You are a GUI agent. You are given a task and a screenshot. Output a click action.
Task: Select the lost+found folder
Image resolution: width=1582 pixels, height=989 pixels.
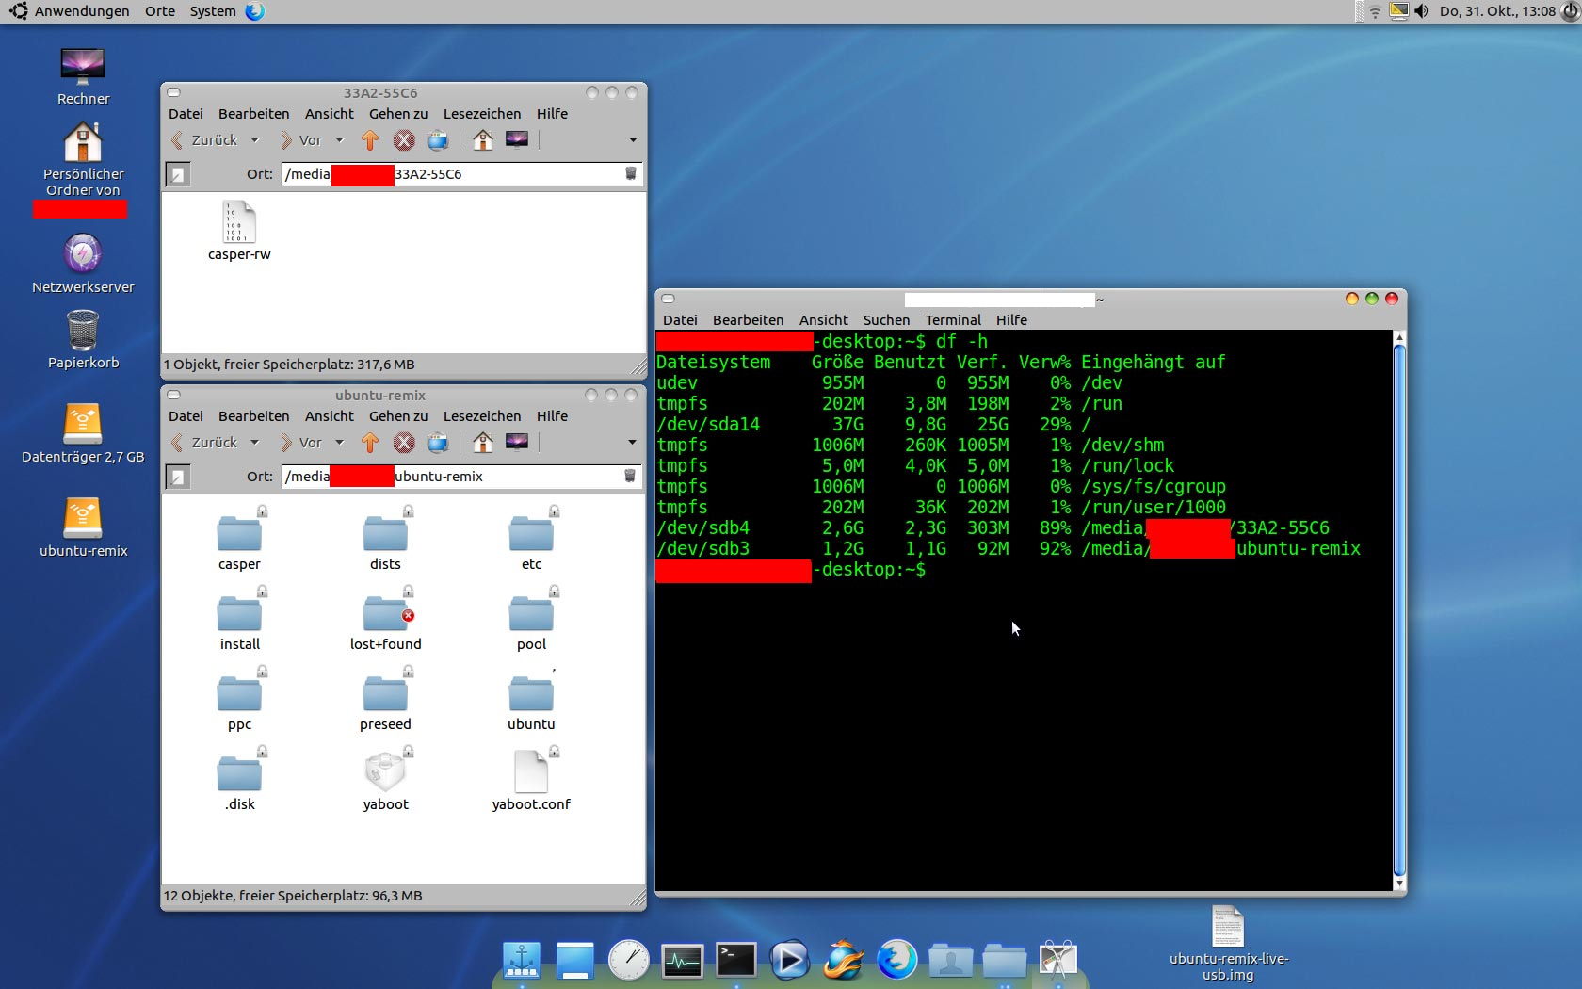tap(385, 619)
